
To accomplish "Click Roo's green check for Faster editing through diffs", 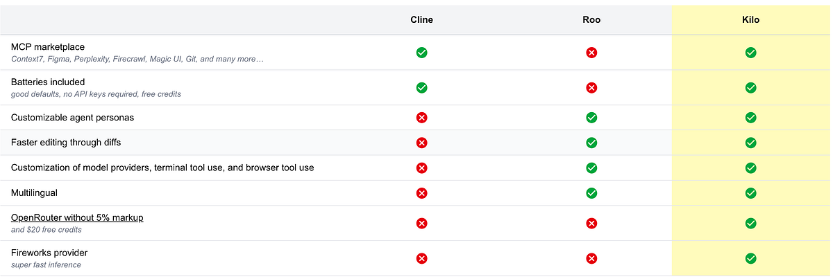I will [x=591, y=143].
